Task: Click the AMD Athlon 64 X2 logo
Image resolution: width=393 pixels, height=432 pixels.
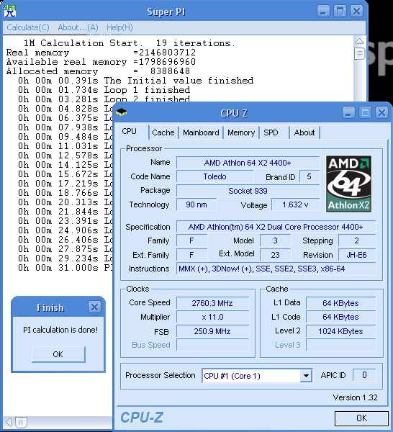Action: [348, 184]
